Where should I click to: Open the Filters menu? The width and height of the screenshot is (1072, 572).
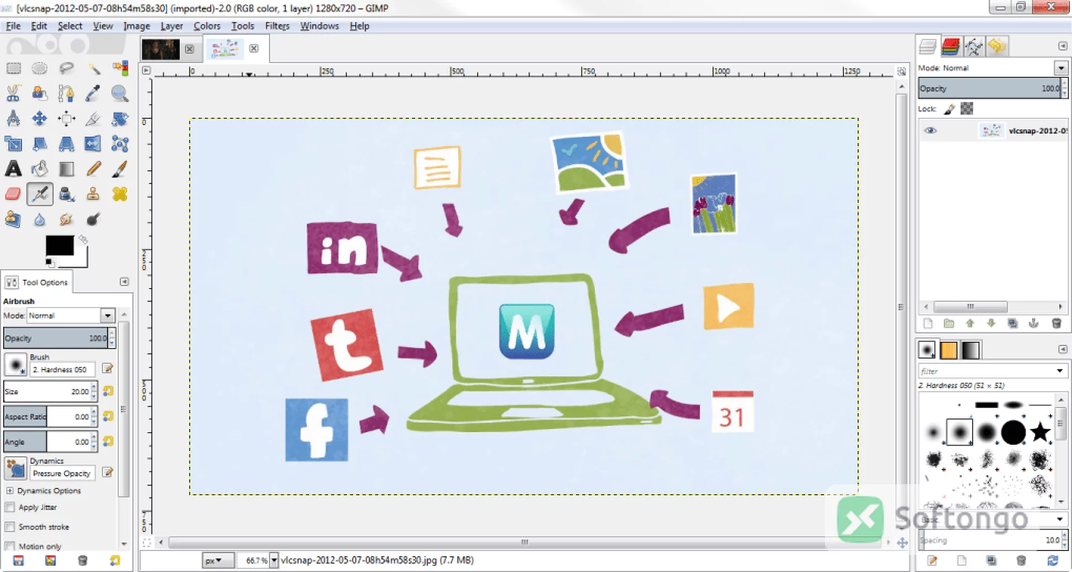[x=277, y=26]
